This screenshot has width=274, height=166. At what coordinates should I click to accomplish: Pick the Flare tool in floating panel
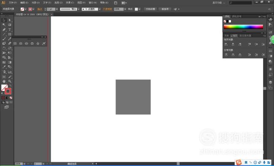point(44,43)
